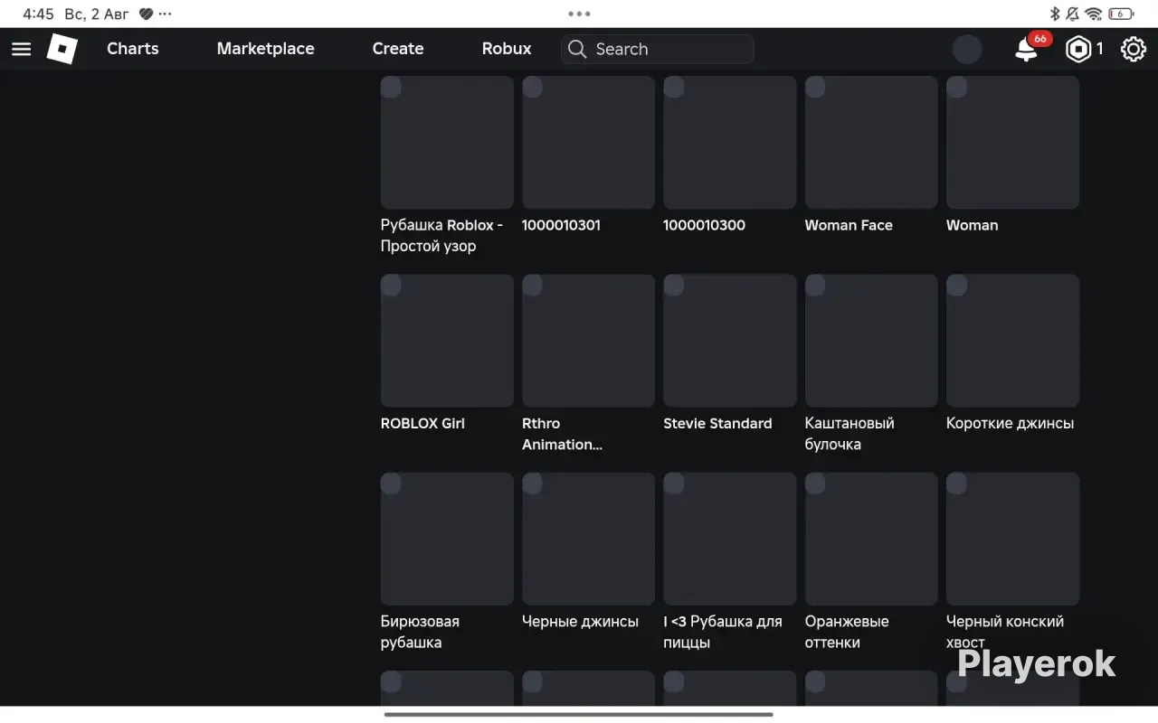Click the 'Оранжевые оттенки' item name
This screenshot has width=1158, height=723.
847,632
